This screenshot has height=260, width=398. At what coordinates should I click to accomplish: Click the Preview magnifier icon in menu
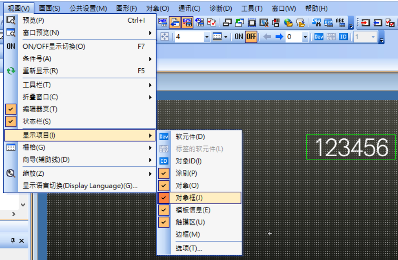coord(11,20)
